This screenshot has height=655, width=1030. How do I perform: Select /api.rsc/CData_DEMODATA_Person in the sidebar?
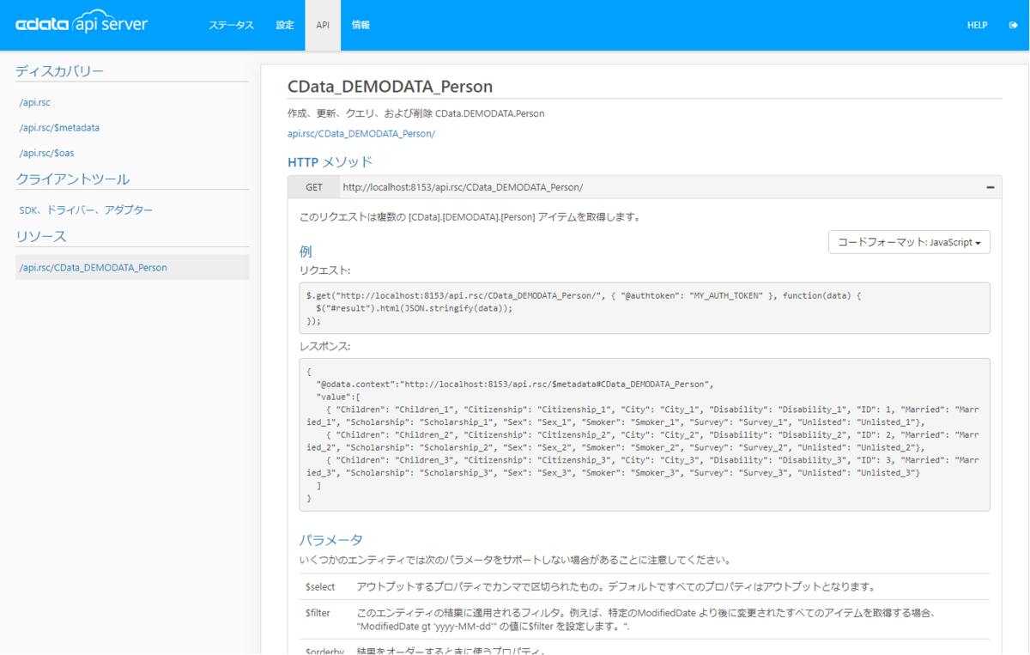(x=132, y=267)
